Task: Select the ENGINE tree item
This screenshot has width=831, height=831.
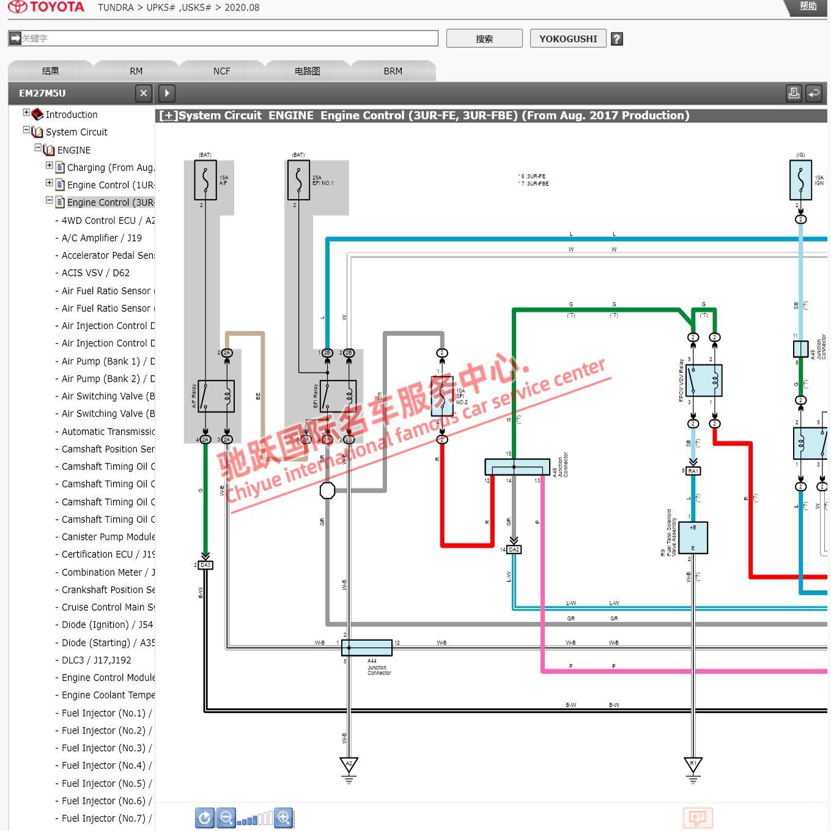Action: (x=74, y=150)
